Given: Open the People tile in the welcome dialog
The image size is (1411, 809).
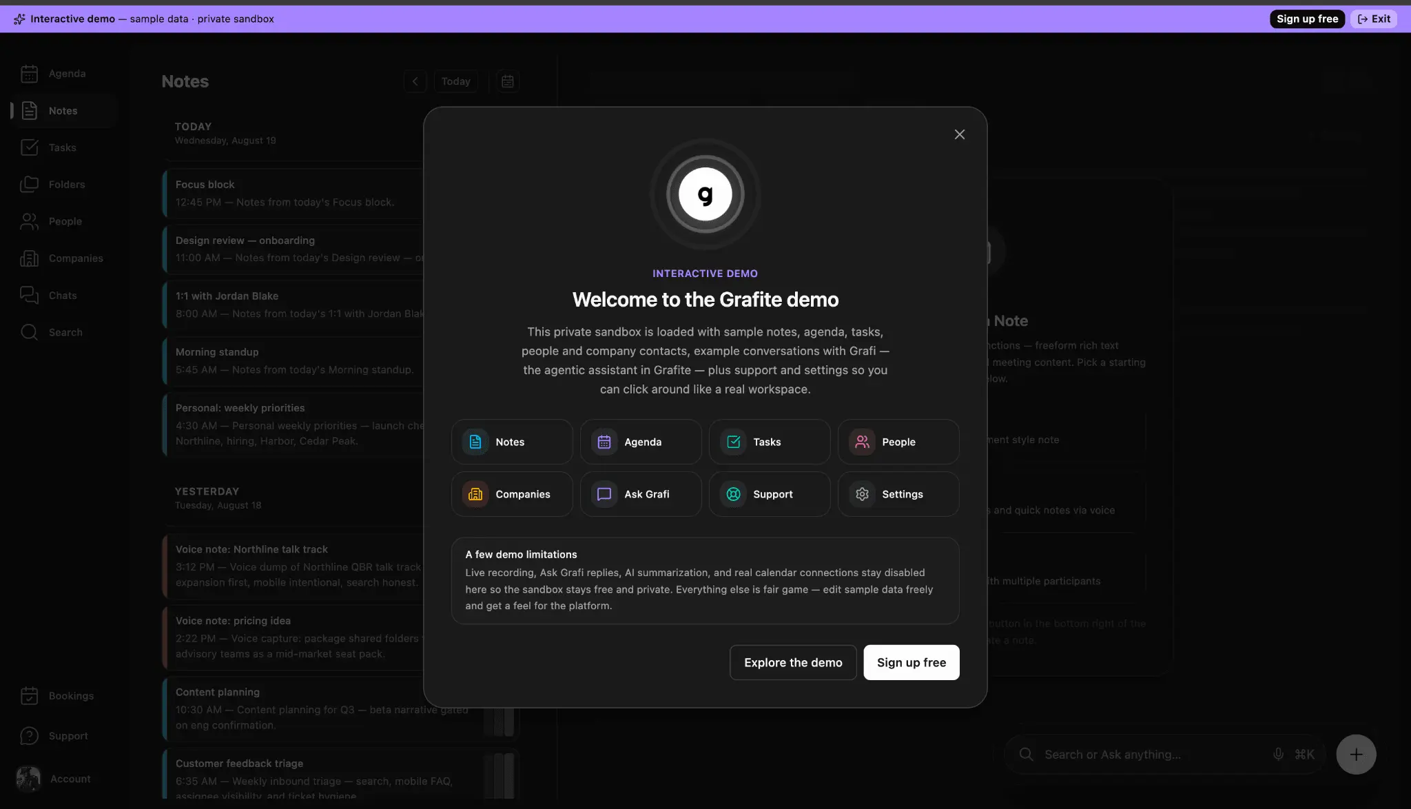Looking at the screenshot, I should point(898,442).
